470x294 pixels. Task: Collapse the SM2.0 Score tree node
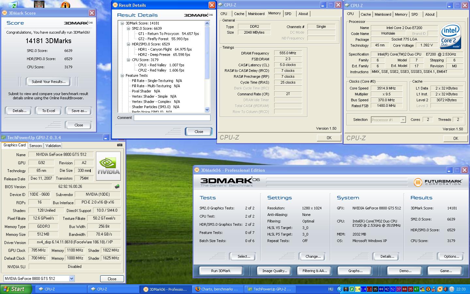pyautogui.click(x=129, y=28)
